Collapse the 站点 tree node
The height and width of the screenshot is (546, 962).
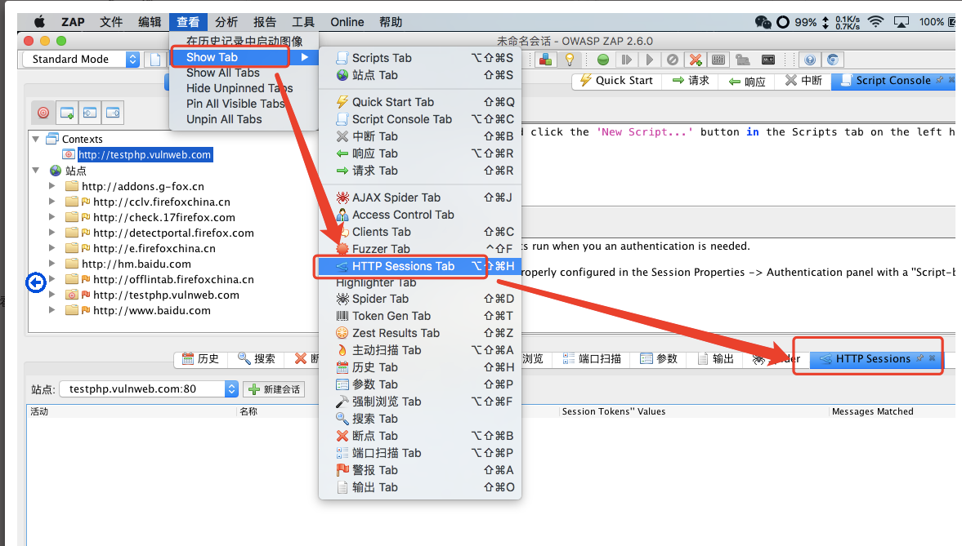[36, 171]
